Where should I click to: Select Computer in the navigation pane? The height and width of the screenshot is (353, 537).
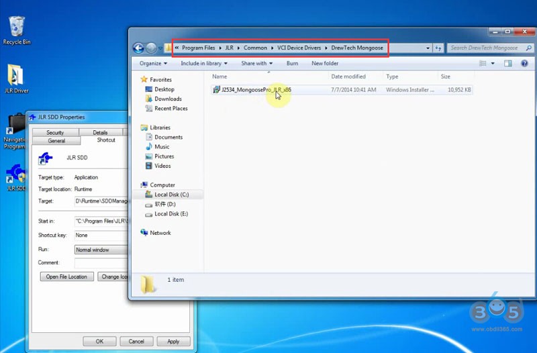pyautogui.click(x=162, y=185)
